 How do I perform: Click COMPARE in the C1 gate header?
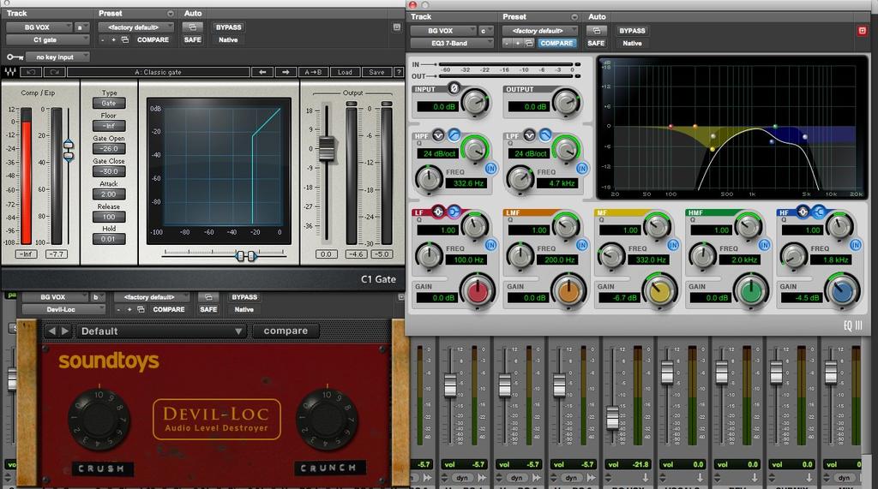153,39
